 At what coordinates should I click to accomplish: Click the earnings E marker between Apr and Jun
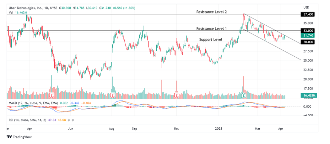tap(51, 96)
